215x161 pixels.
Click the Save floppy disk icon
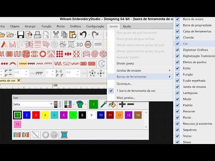(x=21, y=34)
